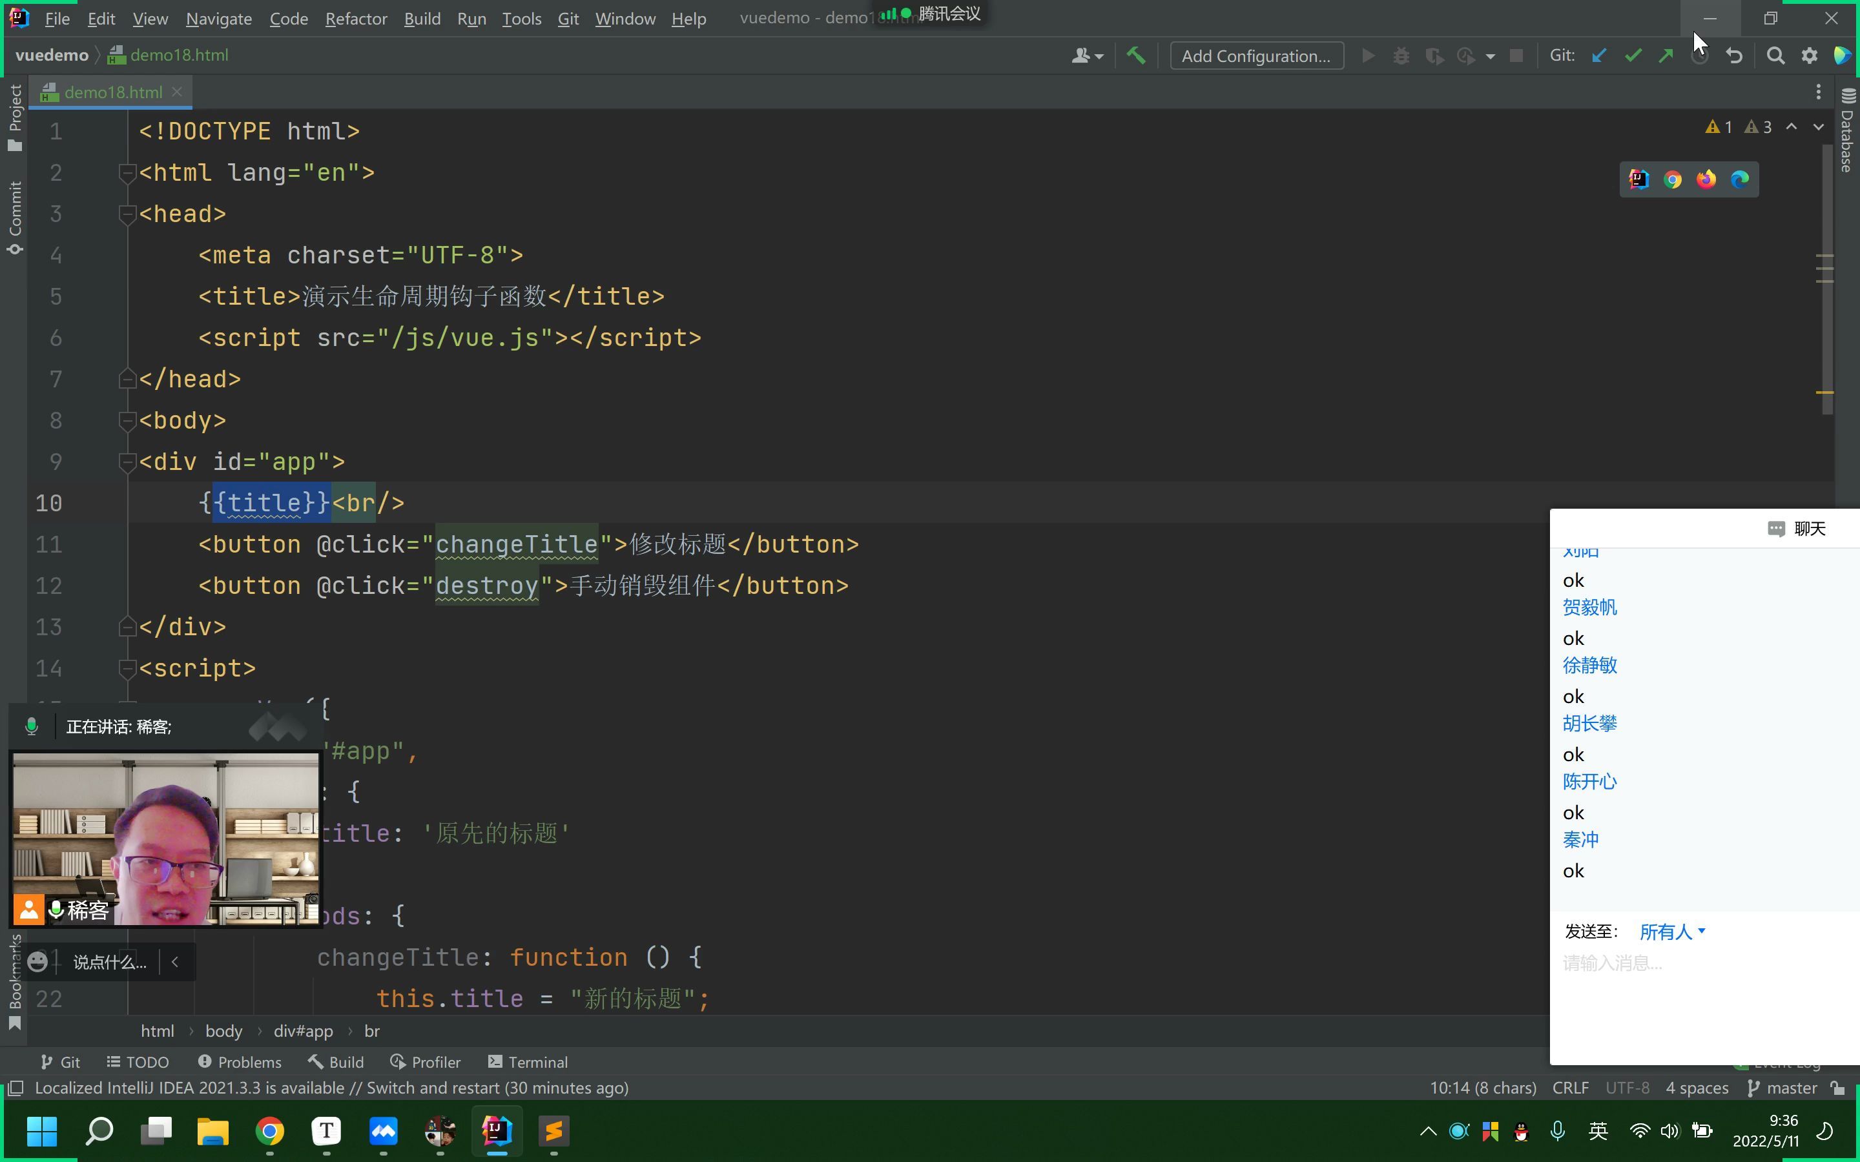Open page in Firefox browser icon

[1706, 179]
